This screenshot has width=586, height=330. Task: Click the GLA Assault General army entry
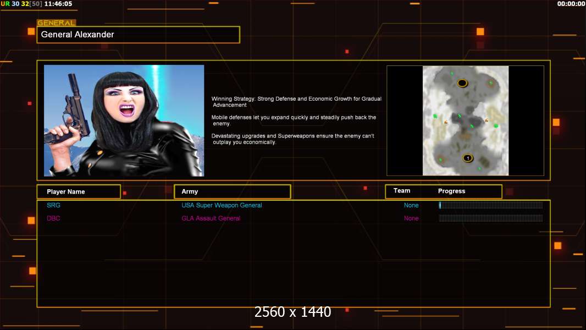[211, 218]
